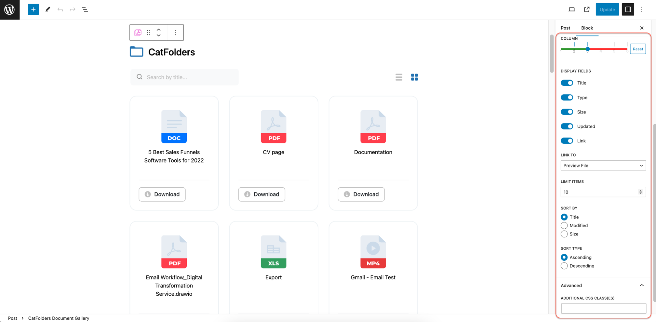This screenshot has width=656, height=322.
Task: Switch gallery to list view icon
Action: pos(399,77)
